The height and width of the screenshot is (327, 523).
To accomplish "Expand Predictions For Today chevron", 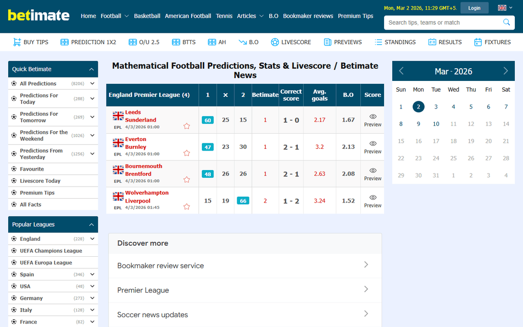I will coord(92,98).
